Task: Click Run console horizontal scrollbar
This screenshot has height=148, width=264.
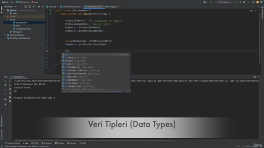Action: pyautogui.click(x=94, y=141)
